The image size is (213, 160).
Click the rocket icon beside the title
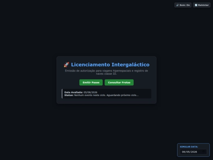(x=66, y=65)
